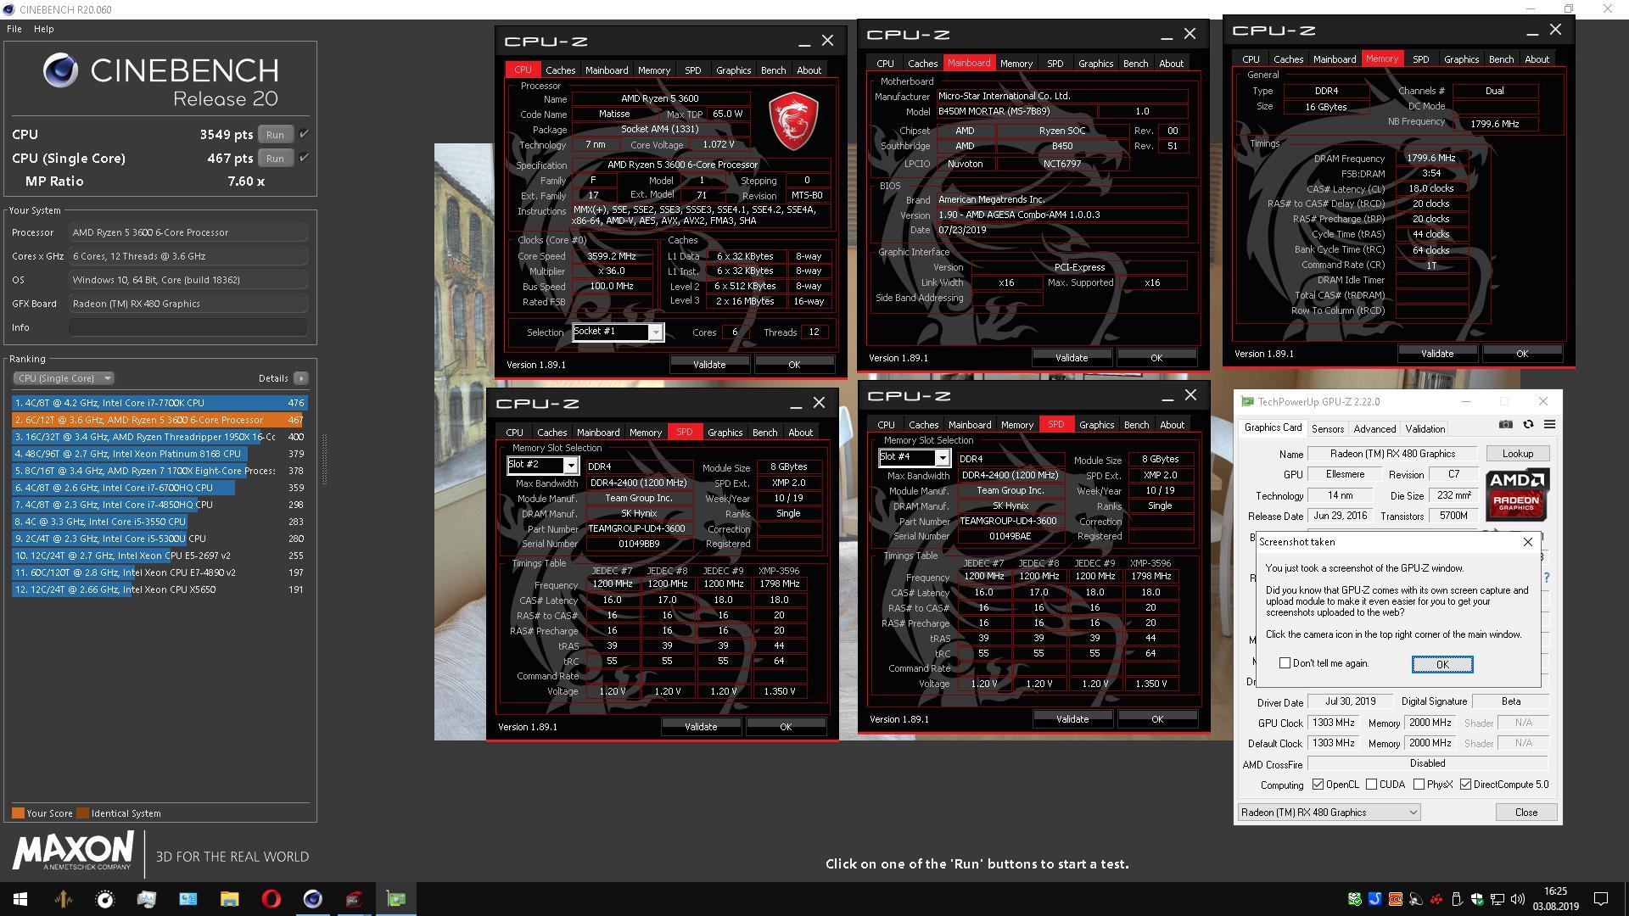1629x916 pixels.
Task: Switch to the Validation tab in GPU-Z
Action: [1425, 429]
